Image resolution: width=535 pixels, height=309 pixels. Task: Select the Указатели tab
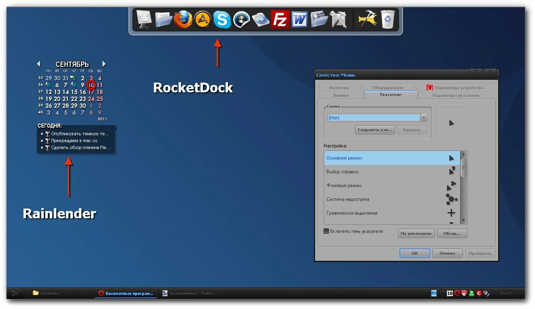tap(391, 95)
